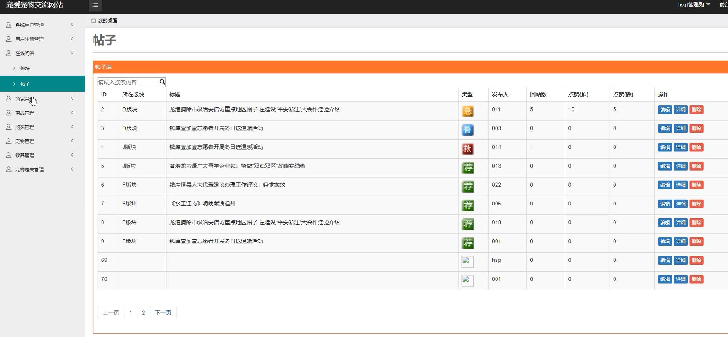Click the 点赞(顶) column header
The height and width of the screenshot is (337, 728).
coord(578,94)
